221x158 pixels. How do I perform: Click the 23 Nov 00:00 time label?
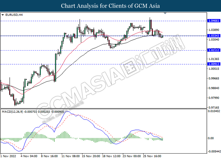[x=132, y=156]
